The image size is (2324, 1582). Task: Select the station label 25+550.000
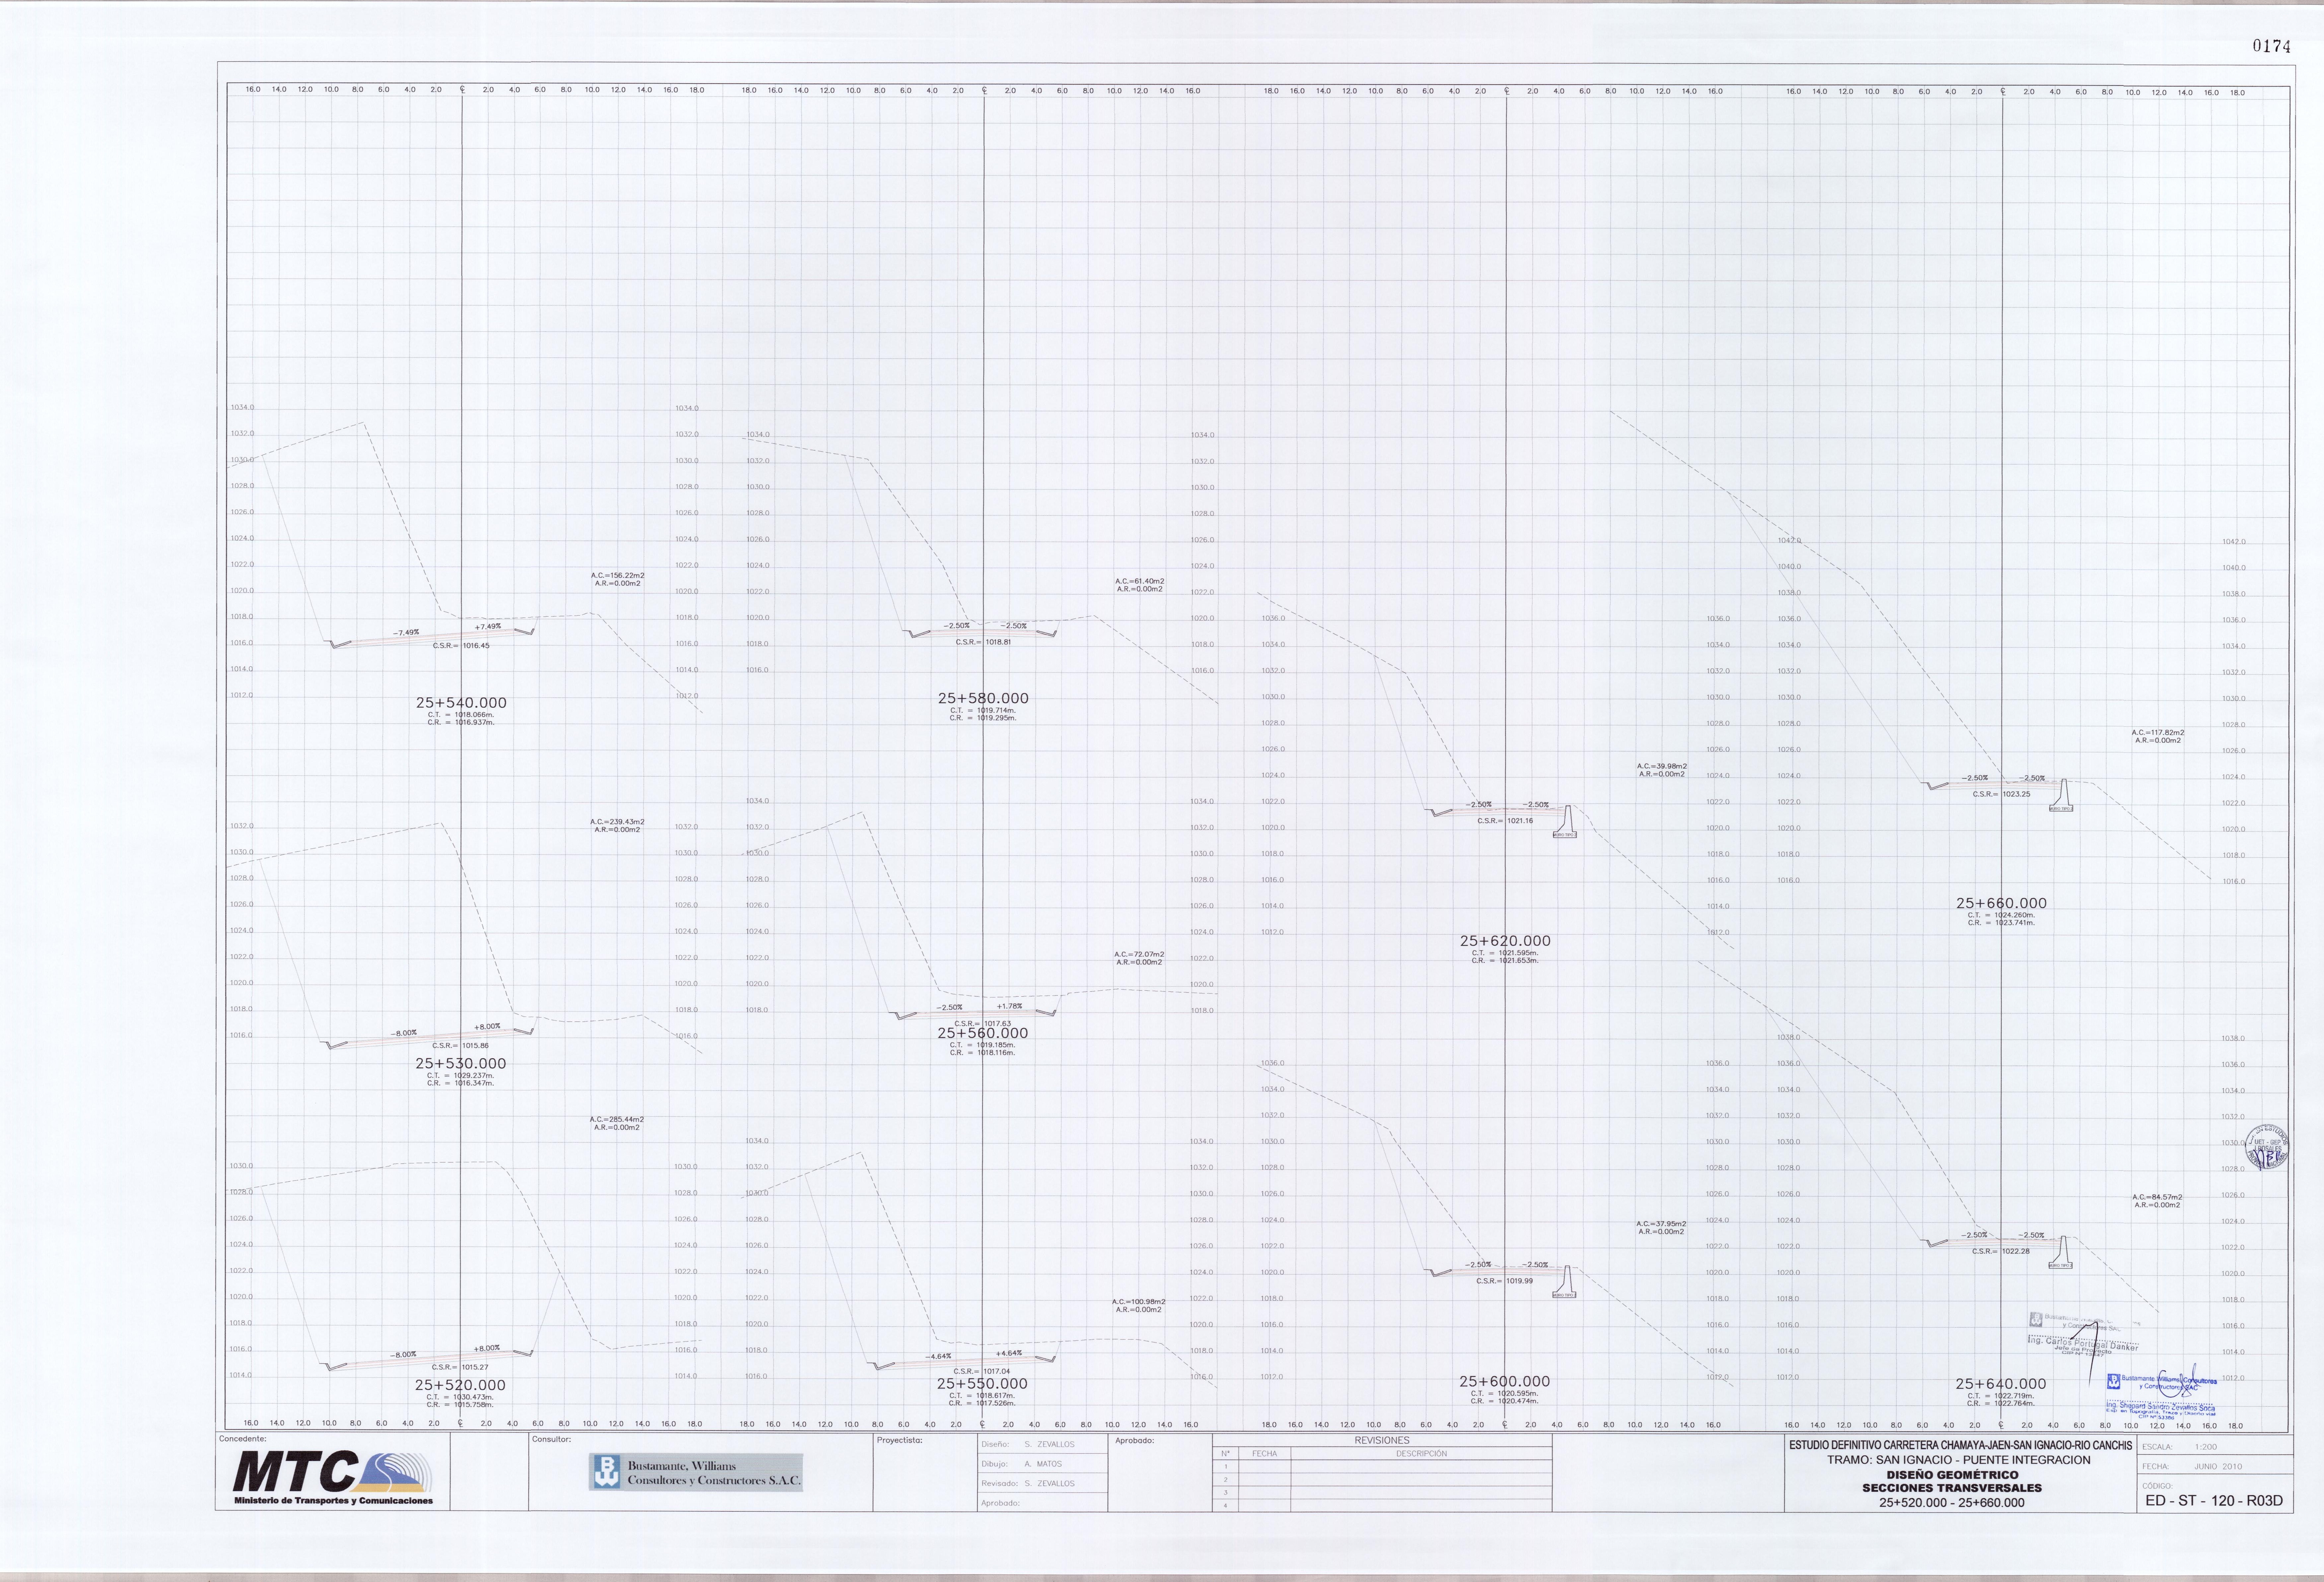982,1384
